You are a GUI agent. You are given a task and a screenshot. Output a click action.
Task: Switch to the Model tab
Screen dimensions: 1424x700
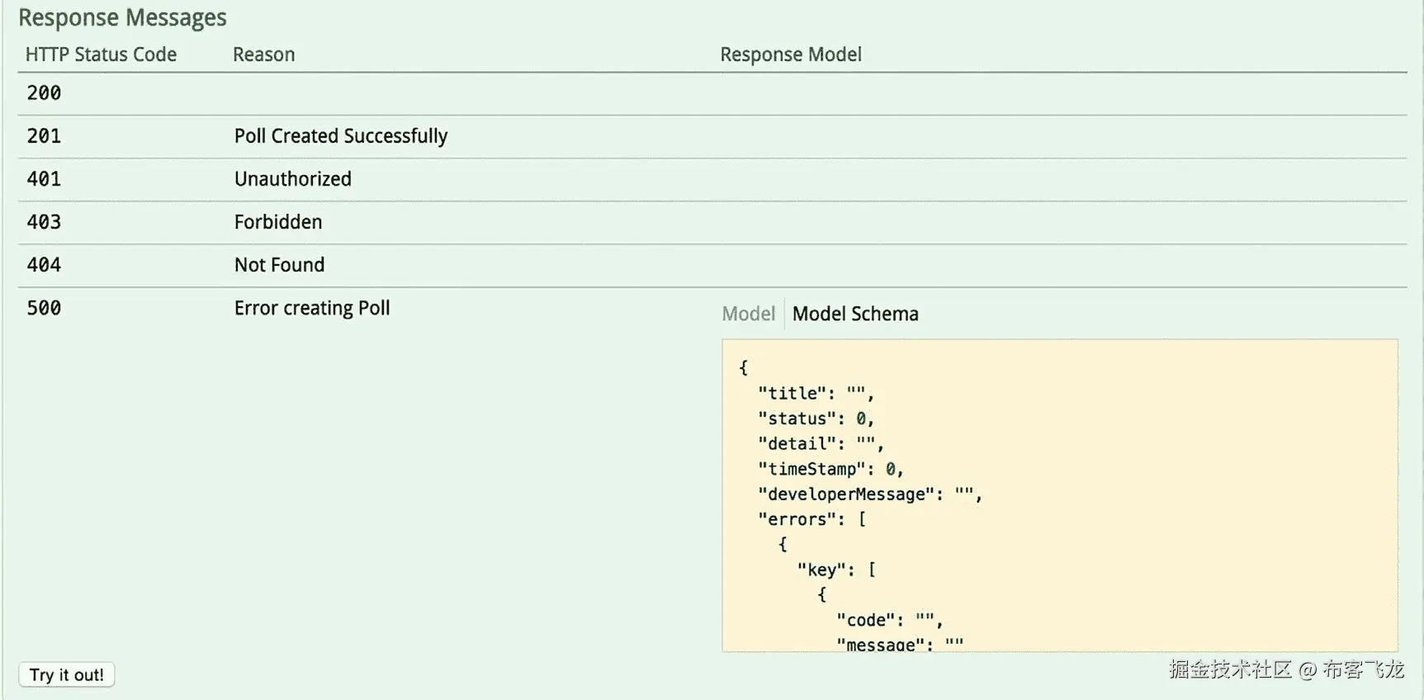point(747,314)
